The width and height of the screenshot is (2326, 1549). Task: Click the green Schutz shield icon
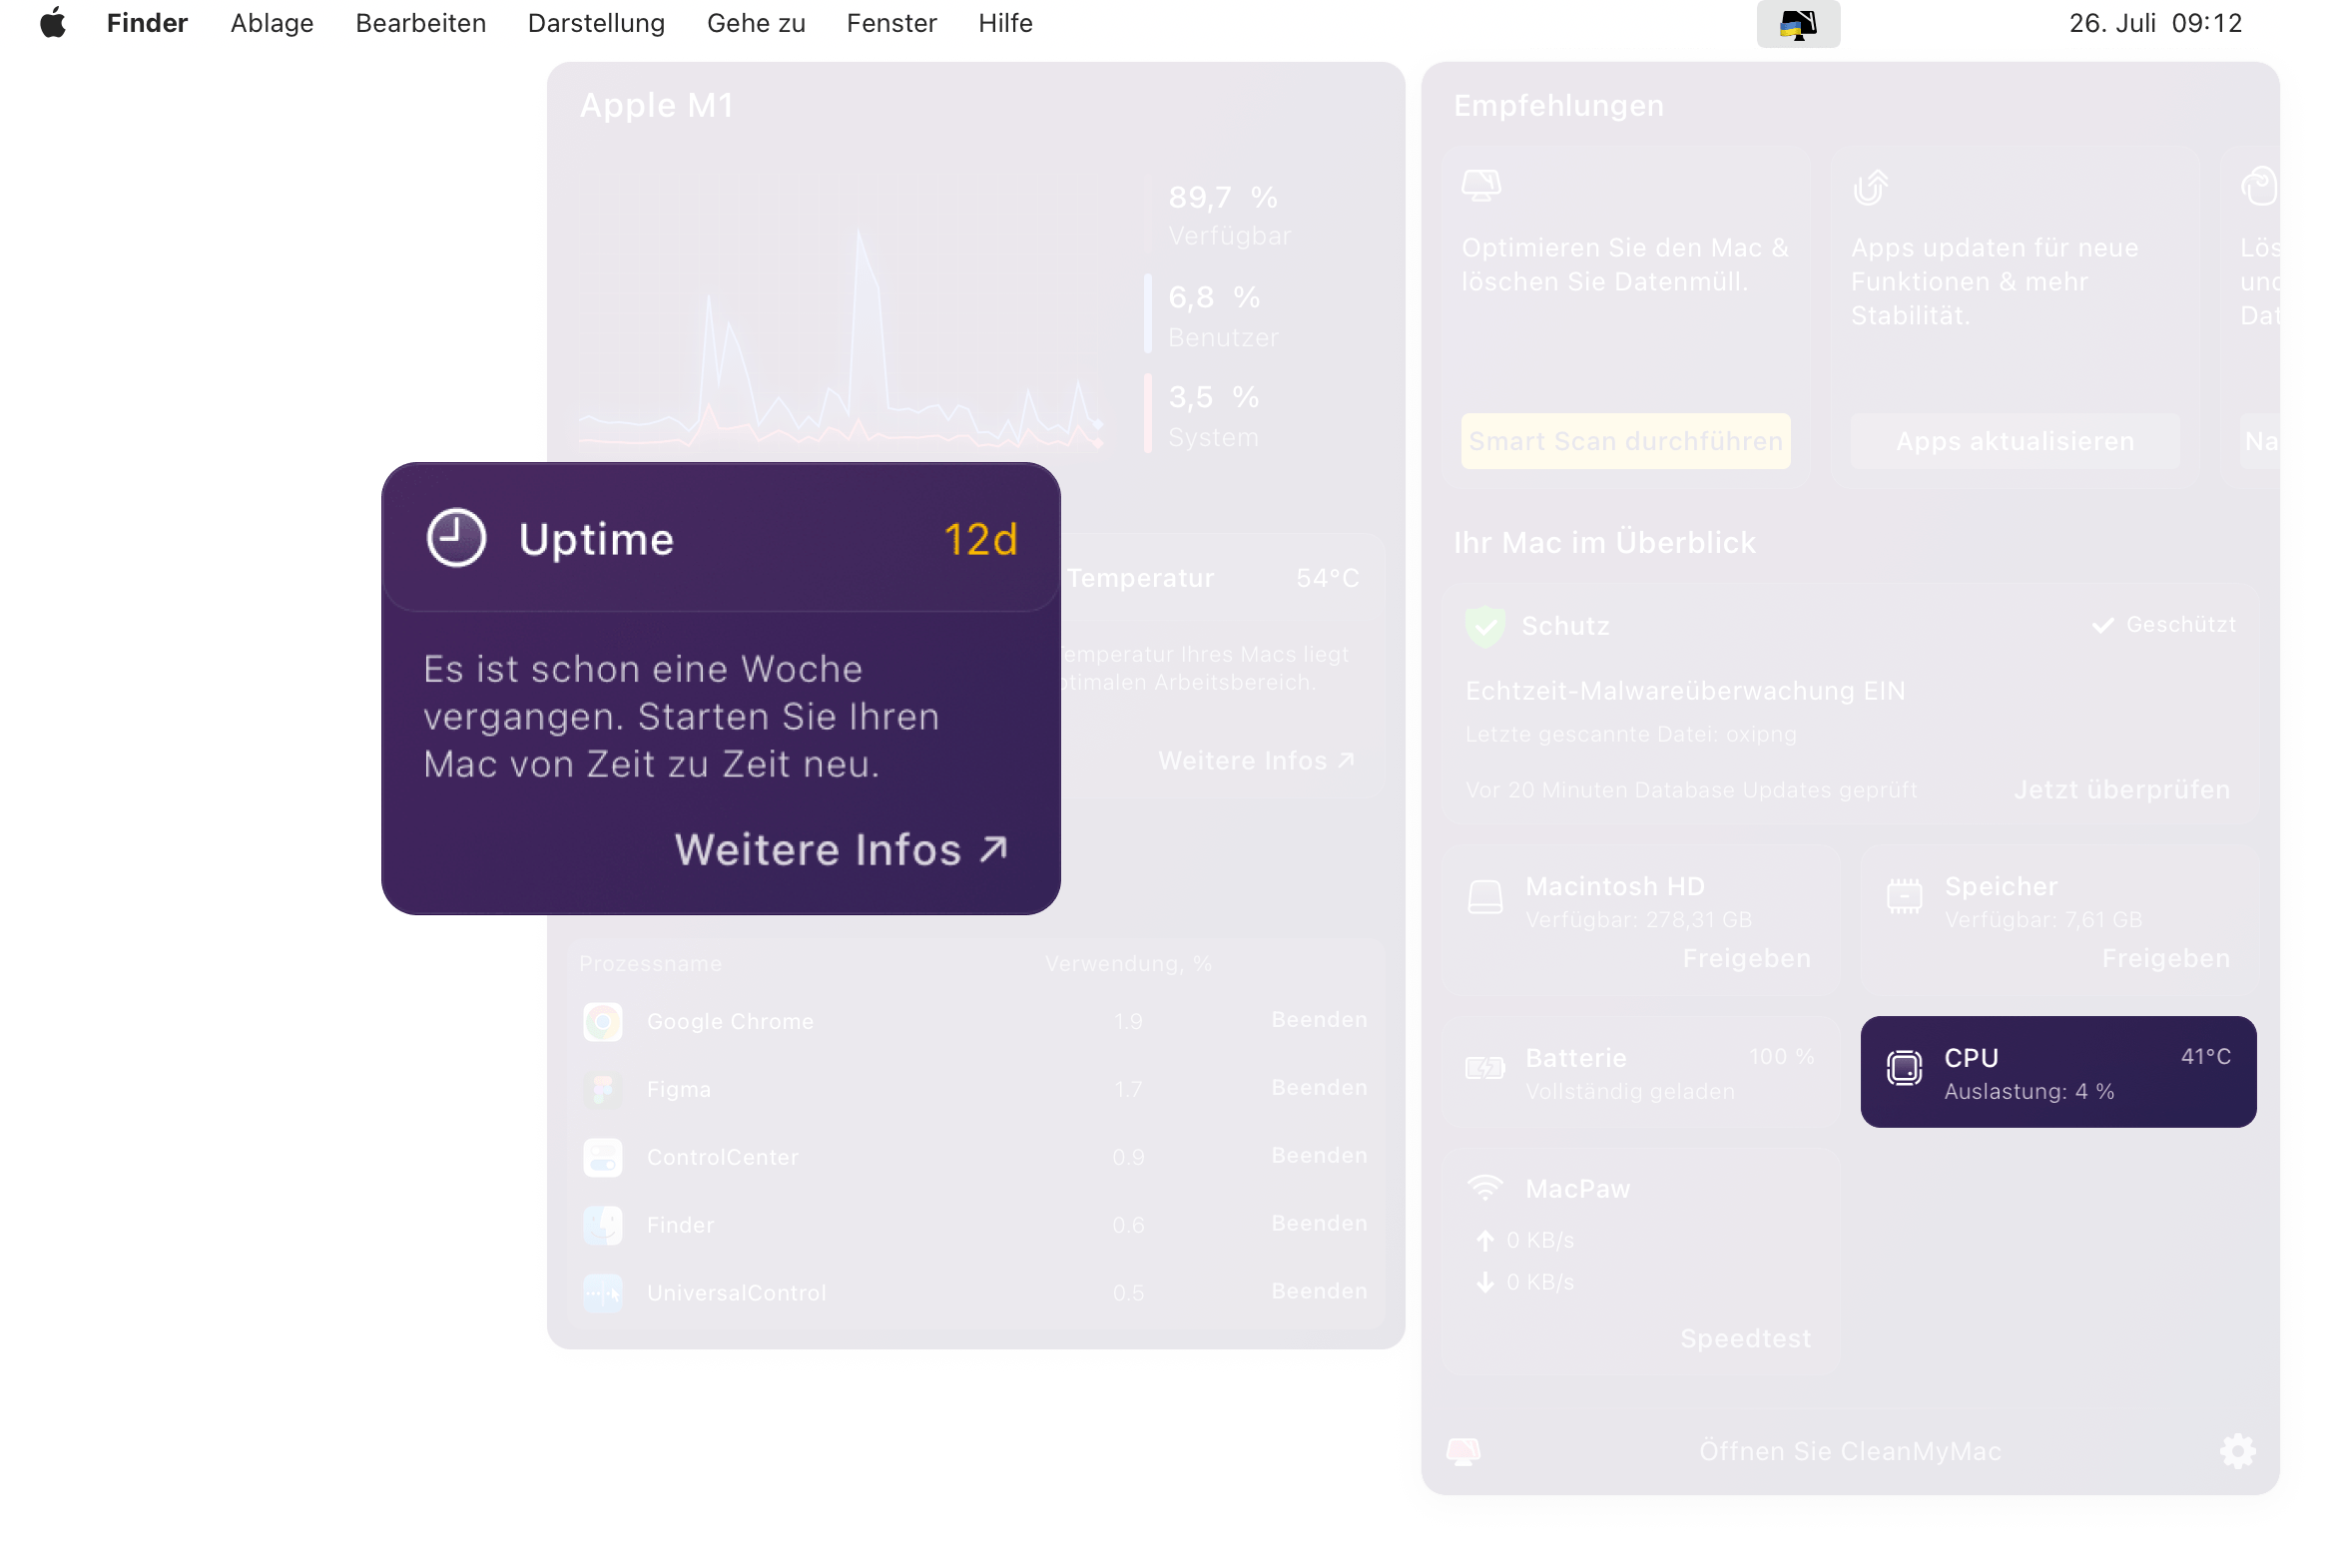pos(1485,627)
